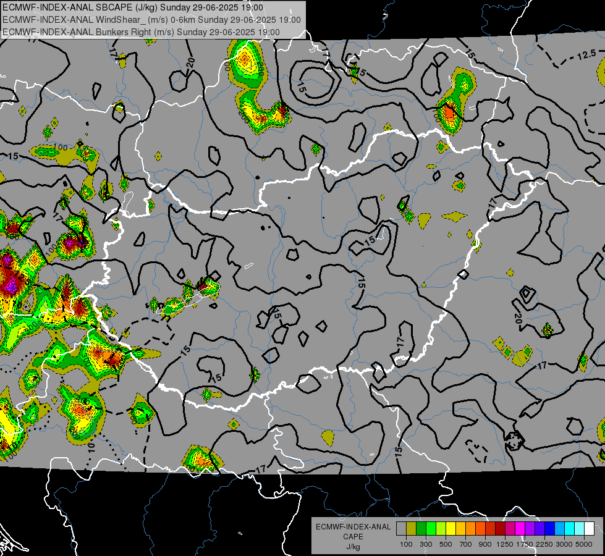Image resolution: width=605 pixels, height=556 pixels.
Task: Click the 3000 value on legend scale
Action: pos(564,544)
